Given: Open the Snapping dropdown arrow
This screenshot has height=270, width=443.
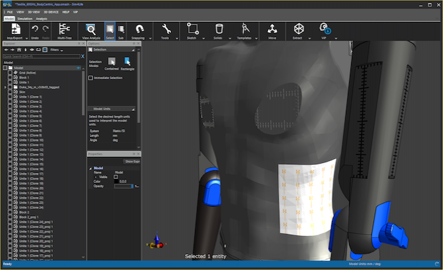Looking at the screenshot, I should click(150, 39).
